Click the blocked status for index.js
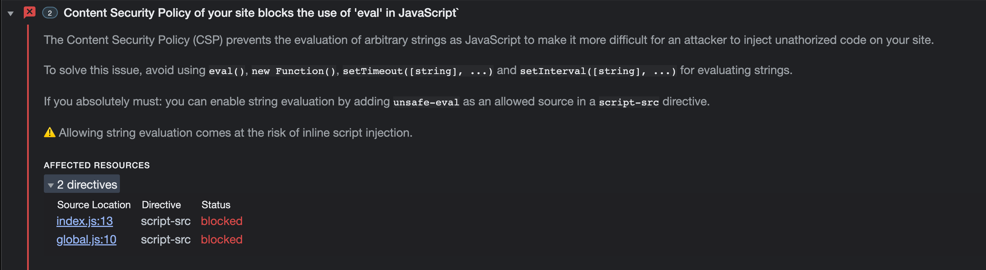This screenshot has height=270, width=986. (x=221, y=221)
